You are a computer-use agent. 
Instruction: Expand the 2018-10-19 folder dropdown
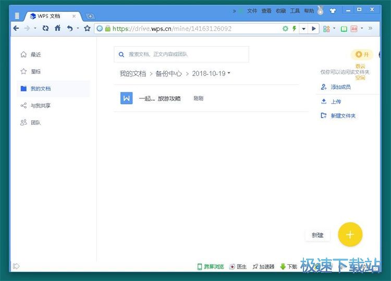pos(229,73)
